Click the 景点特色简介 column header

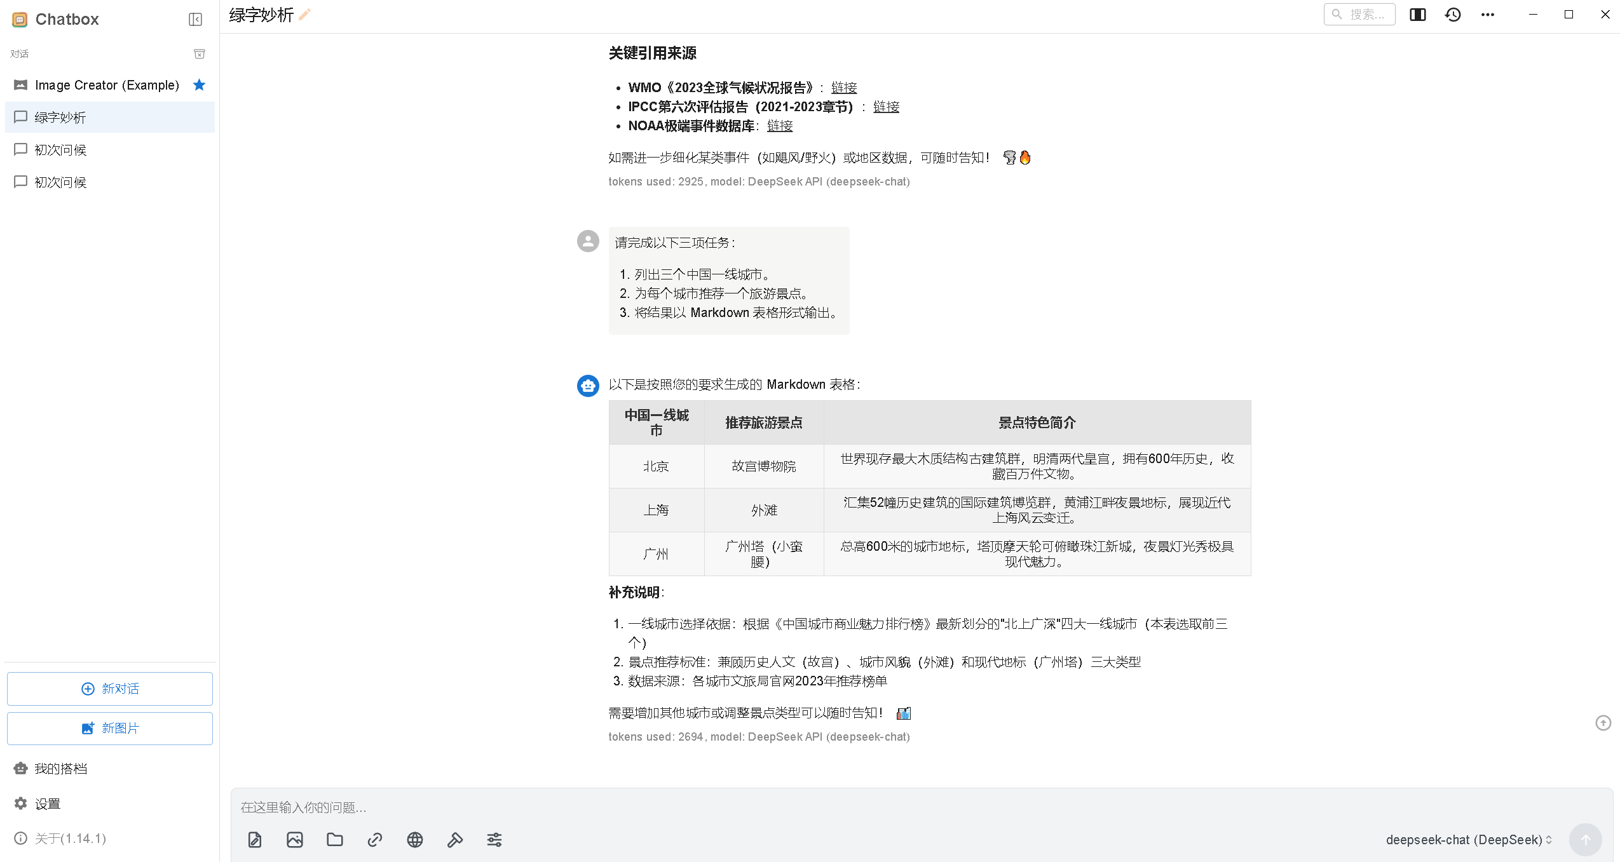click(1037, 422)
